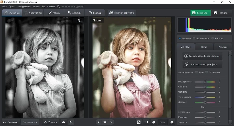Toggle the before/after split view icon
This screenshot has height=126, width=234.
[x=71, y=122]
